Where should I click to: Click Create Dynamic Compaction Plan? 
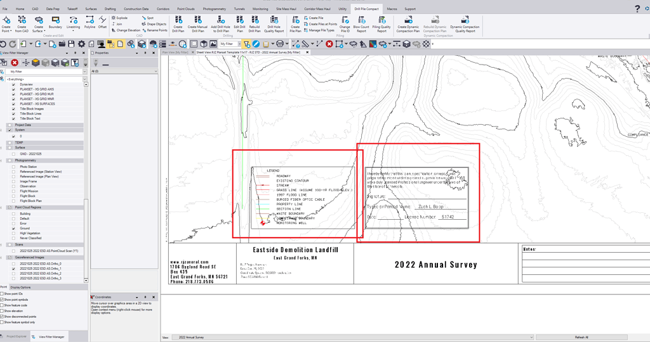(x=408, y=25)
